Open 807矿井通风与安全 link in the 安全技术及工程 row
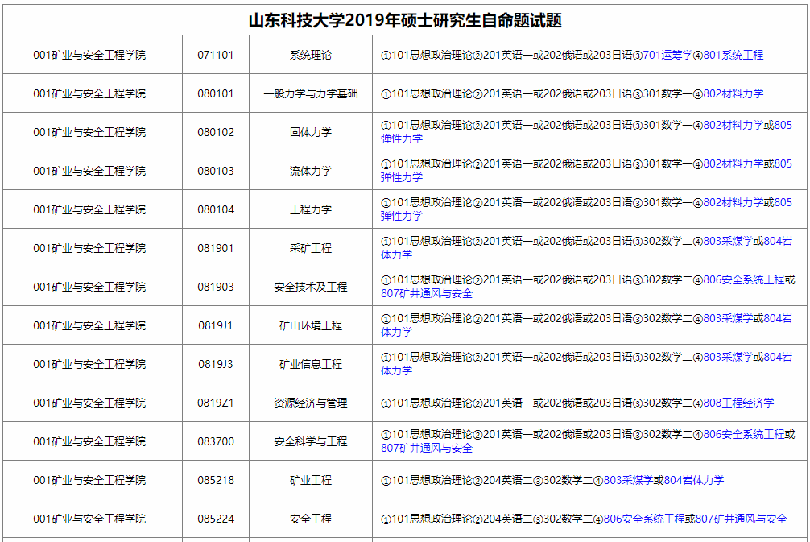The image size is (810, 542). [x=427, y=293]
